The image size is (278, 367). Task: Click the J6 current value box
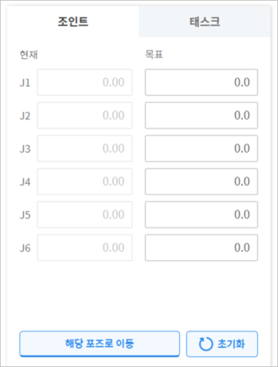[85, 248]
